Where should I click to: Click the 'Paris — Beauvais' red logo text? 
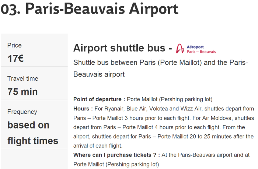(201, 52)
